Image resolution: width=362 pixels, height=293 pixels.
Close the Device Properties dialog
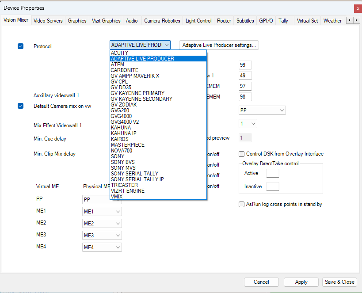point(358,8)
